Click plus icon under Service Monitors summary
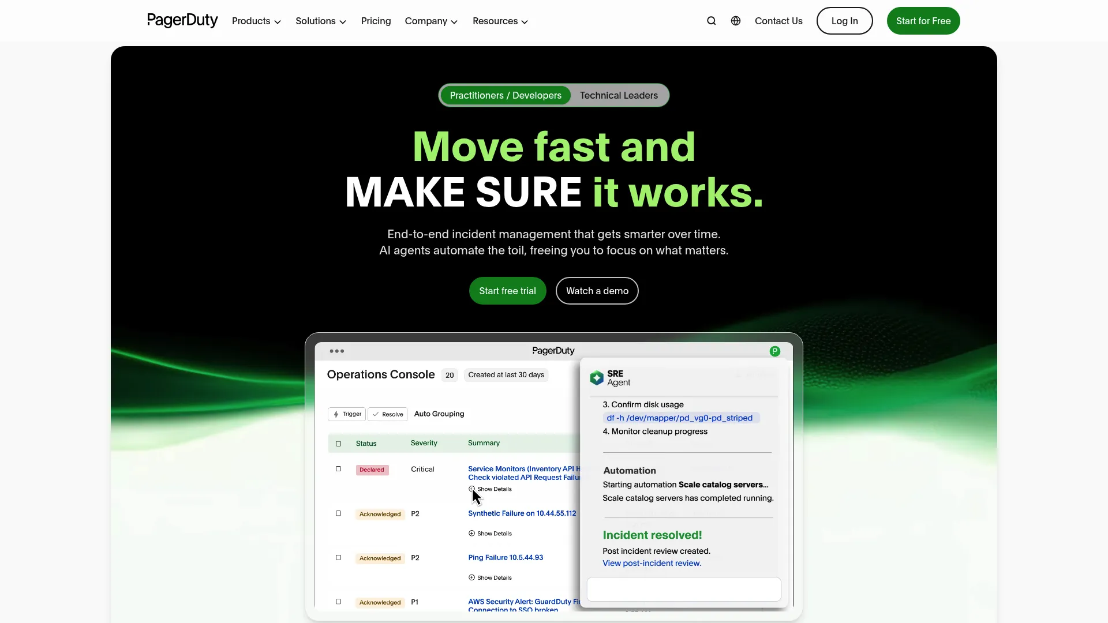Screen dimensions: 1108x623 pos(471,489)
